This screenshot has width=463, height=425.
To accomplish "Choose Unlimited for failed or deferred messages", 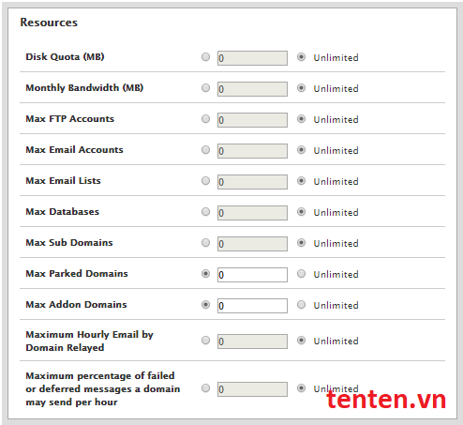I will tap(301, 388).
